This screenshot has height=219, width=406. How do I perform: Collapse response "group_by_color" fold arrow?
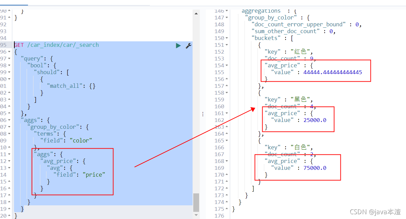click(227, 18)
